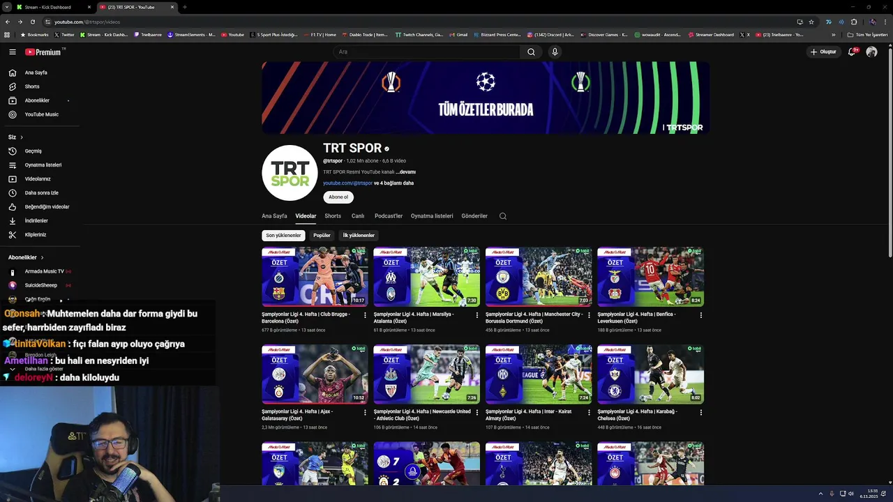Play the Club Brugge - Barcelona thumbnail
This screenshot has height=502, width=893.
(315, 277)
